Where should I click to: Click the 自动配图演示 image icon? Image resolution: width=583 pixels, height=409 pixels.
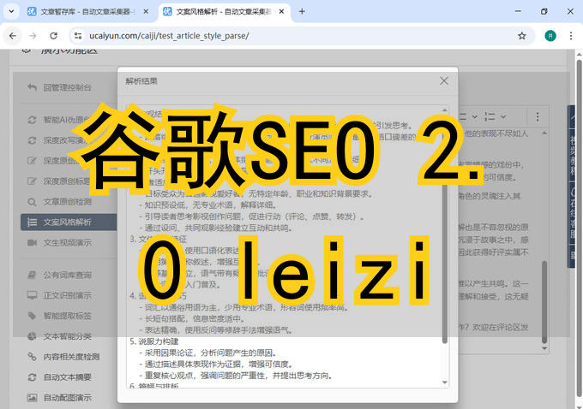32,398
